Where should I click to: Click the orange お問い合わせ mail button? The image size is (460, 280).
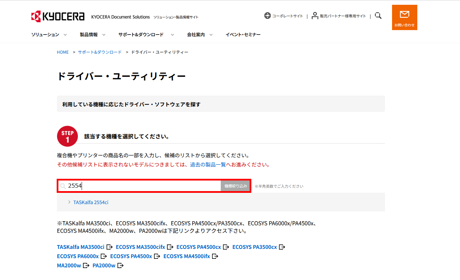click(x=405, y=17)
